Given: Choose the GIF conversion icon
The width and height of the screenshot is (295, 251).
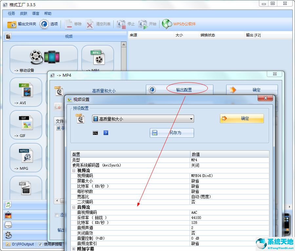Looking at the screenshot, I should pos(26,125).
